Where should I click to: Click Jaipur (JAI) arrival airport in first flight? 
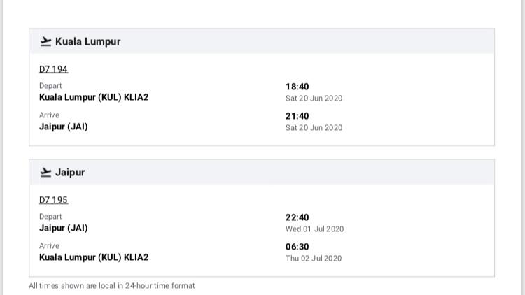pyautogui.click(x=64, y=127)
